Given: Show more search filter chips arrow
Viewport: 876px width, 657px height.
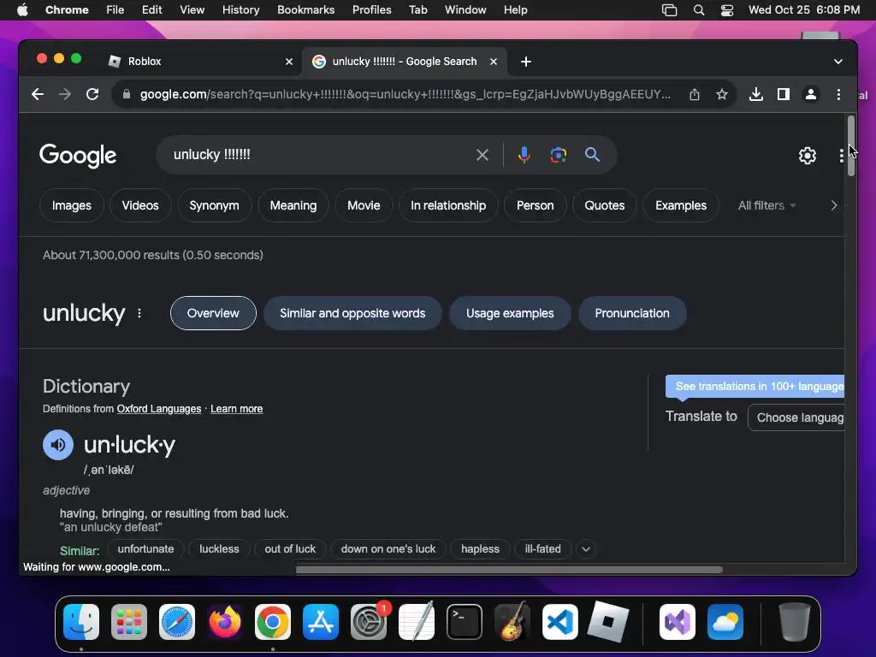Looking at the screenshot, I should [834, 205].
